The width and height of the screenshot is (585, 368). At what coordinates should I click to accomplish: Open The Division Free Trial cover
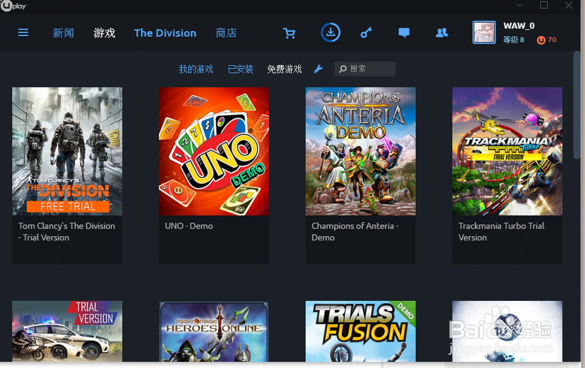(x=67, y=151)
